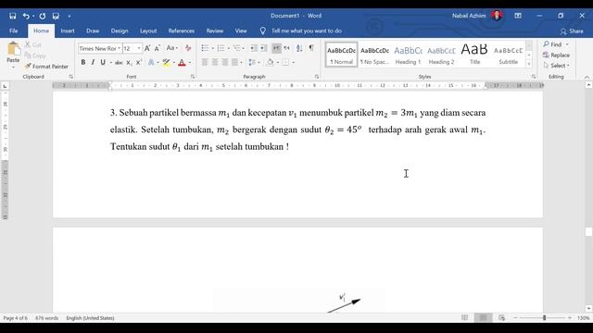593x333 pixels.
Task: Toggle Bold formatting
Action: pyautogui.click(x=83, y=62)
